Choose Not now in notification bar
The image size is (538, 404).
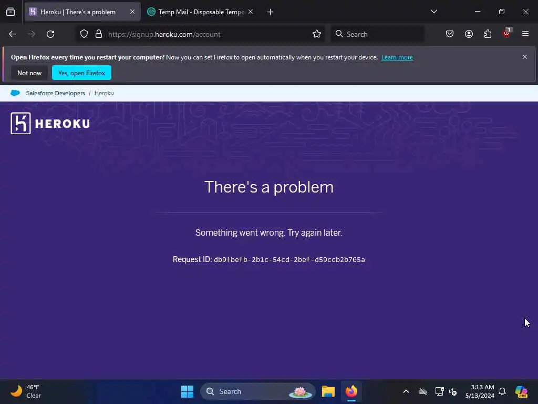29,73
